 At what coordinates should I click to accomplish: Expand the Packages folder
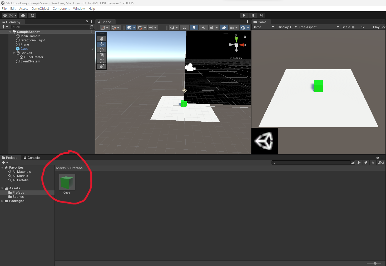click(x=2, y=201)
